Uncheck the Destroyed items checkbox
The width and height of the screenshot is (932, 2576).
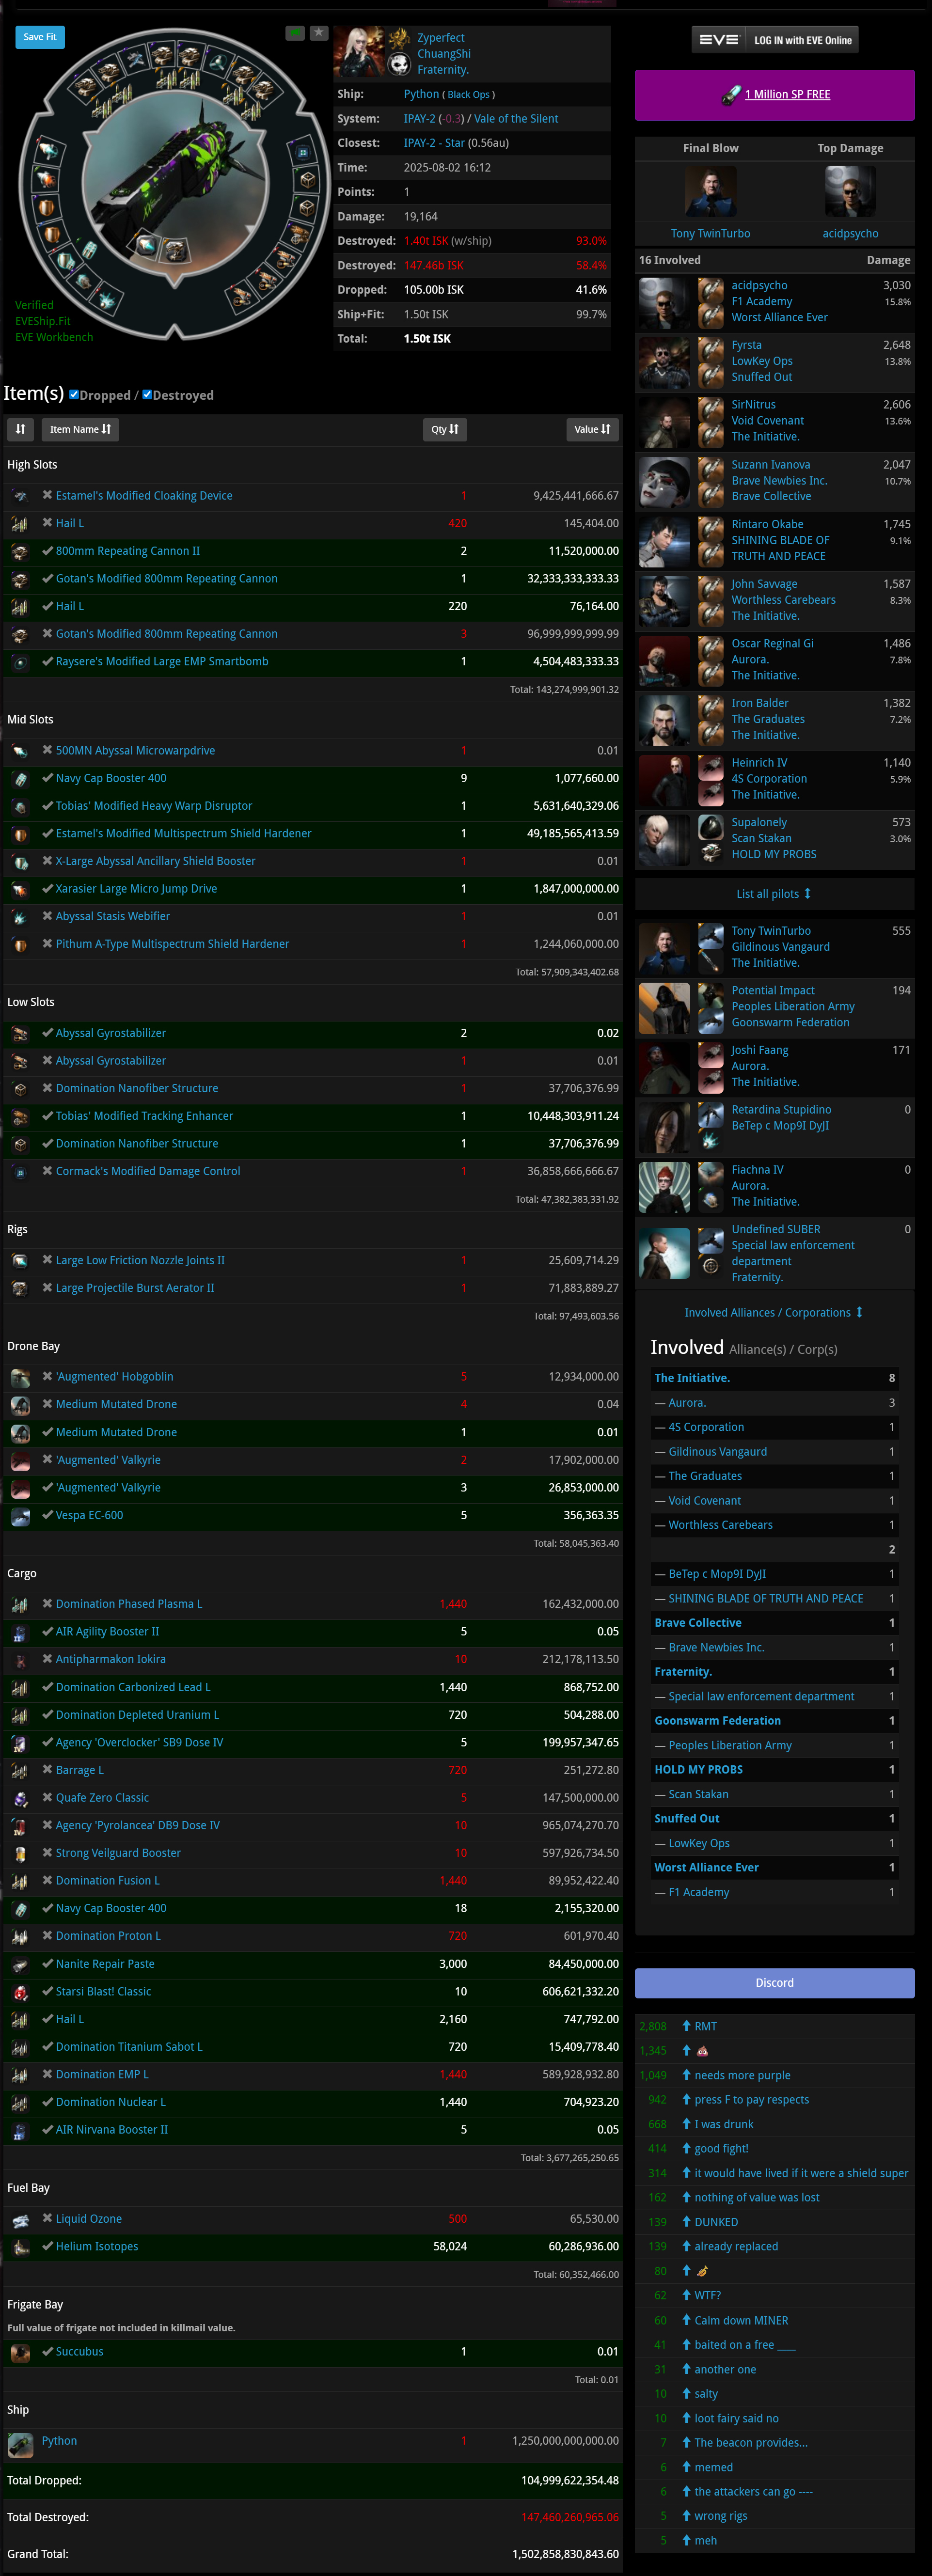tap(147, 394)
